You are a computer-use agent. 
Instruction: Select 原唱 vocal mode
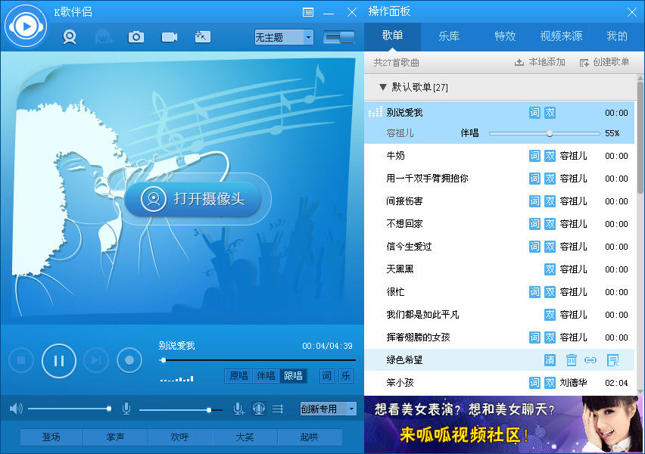pos(238,375)
